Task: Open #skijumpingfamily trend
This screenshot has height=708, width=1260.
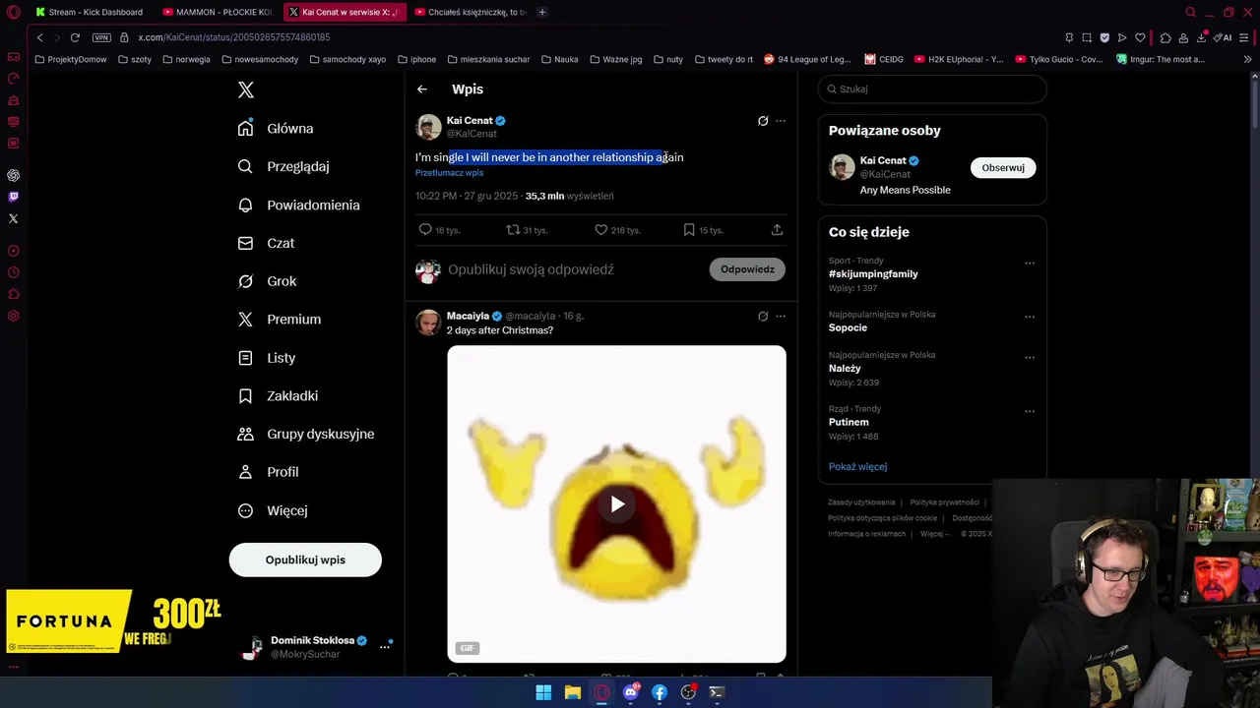Action: (x=873, y=274)
